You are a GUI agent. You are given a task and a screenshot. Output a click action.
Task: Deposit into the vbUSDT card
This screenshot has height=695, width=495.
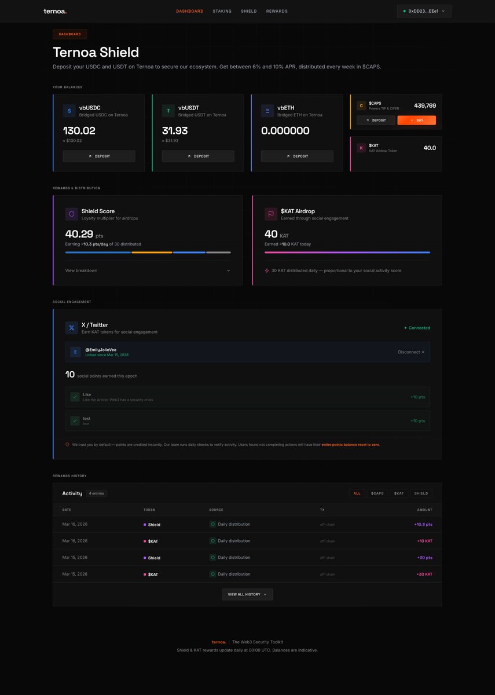coord(198,156)
